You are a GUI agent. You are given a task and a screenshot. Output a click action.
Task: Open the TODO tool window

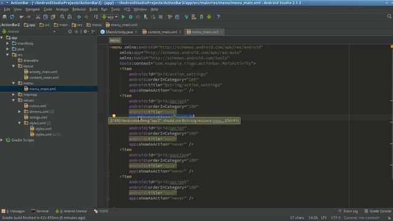(101, 211)
